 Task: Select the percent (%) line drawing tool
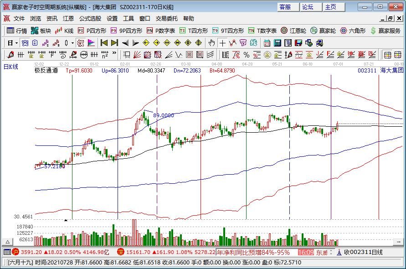[x=247, y=55]
